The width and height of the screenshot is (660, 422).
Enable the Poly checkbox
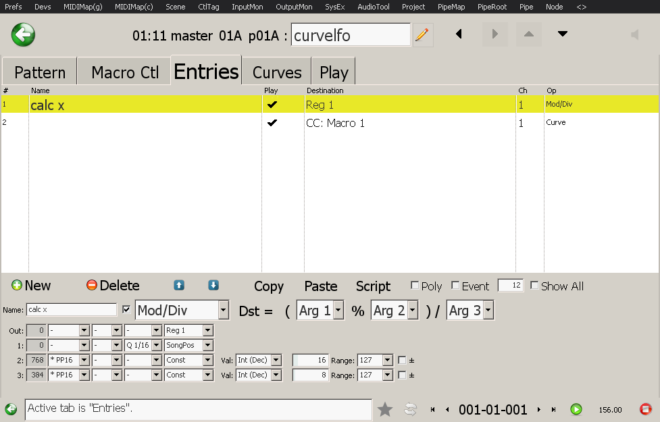pyautogui.click(x=415, y=286)
